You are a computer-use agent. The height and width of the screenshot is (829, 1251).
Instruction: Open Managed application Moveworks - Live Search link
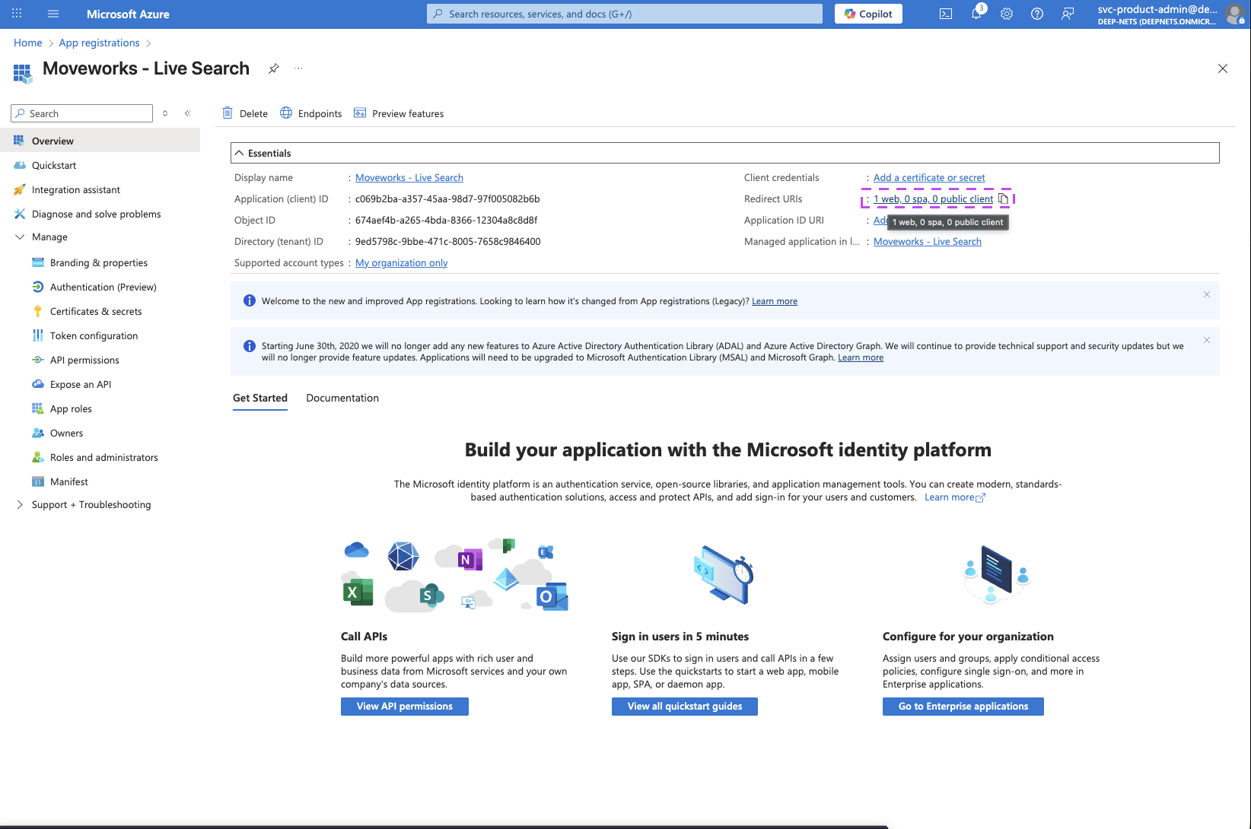click(x=928, y=242)
